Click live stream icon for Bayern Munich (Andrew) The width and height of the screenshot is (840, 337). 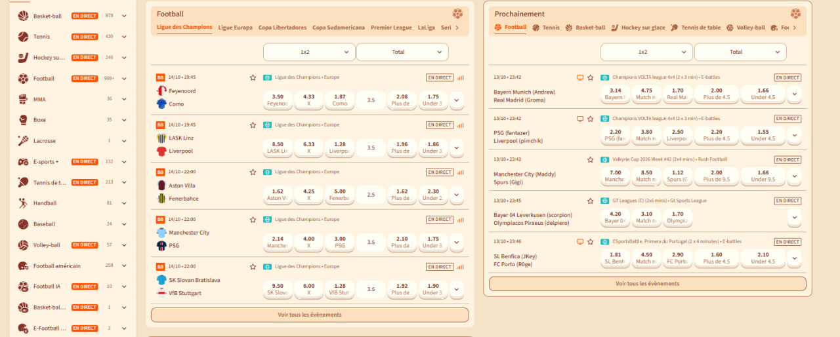[580, 77]
